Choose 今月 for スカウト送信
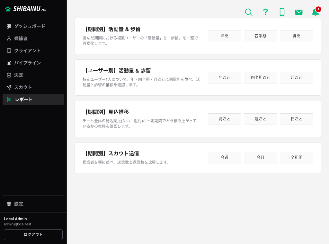The height and width of the screenshot is (244, 329). 260,158
